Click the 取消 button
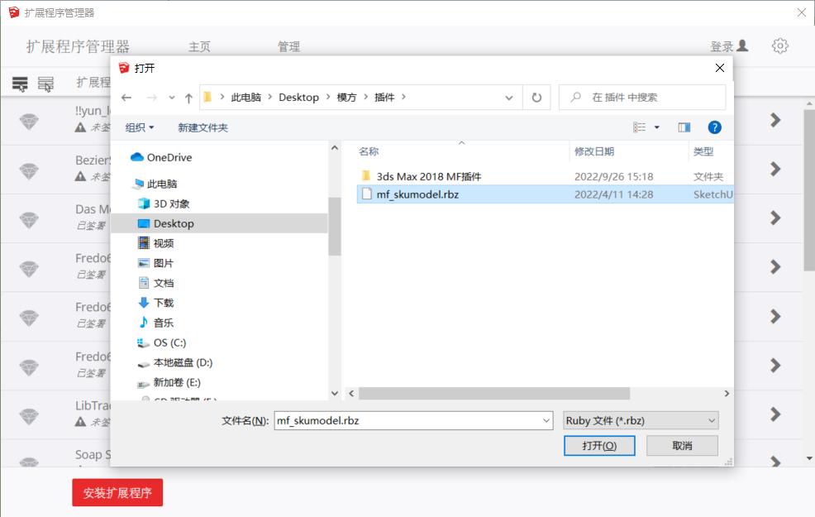Image resolution: width=815 pixels, height=517 pixels. pyautogui.click(x=682, y=446)
